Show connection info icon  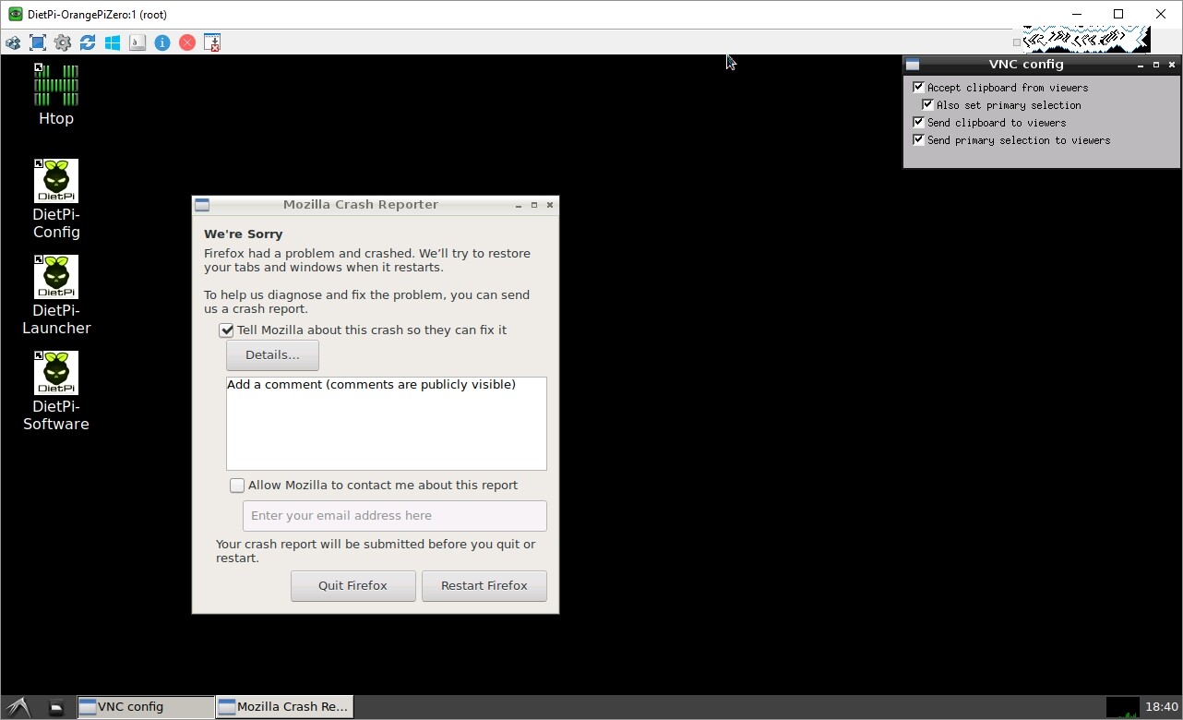click(x=162, y=42)
